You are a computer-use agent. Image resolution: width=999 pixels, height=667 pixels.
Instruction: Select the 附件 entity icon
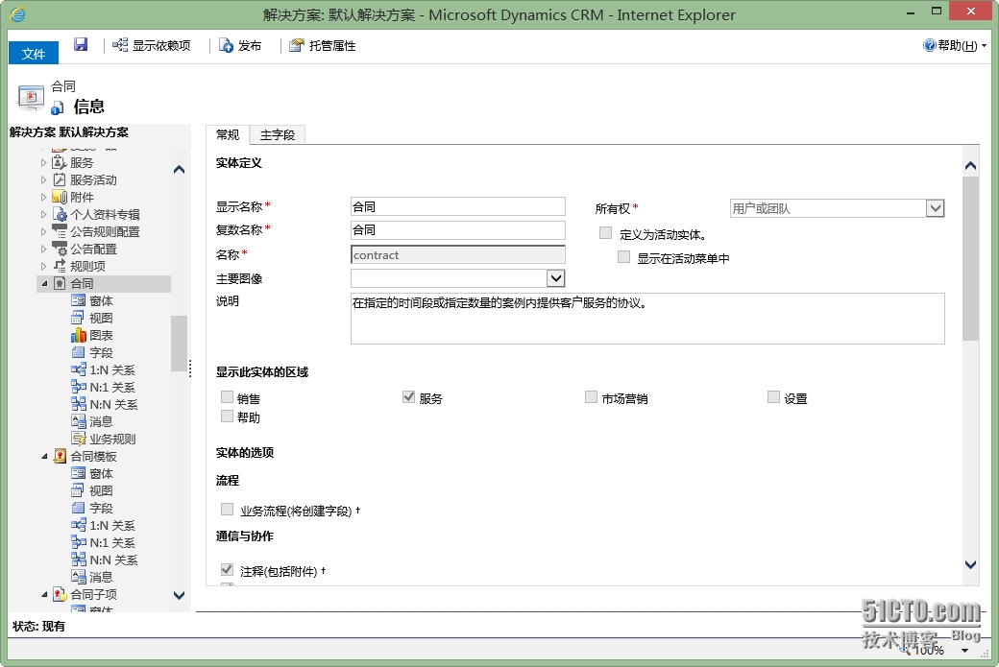tap(60, 197)
